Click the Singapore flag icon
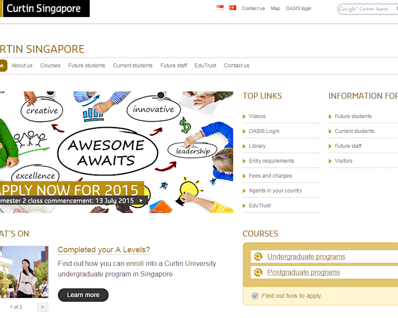Image resolution: width=398 pixels, height=318 pixels. pyautogui.click(x=220, y=8)
